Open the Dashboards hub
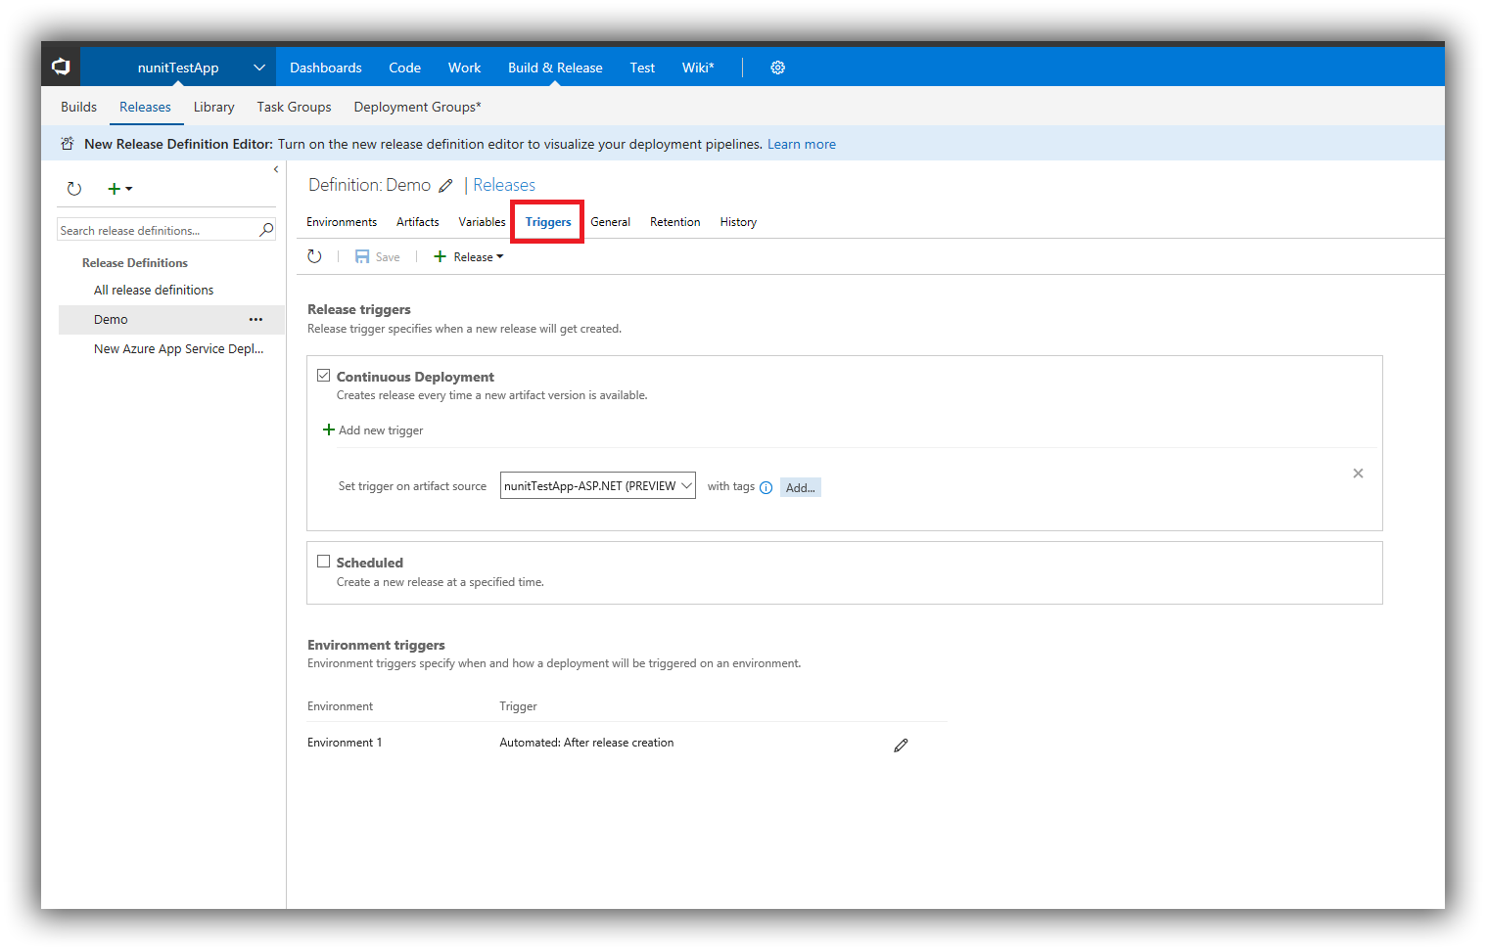 [x=326, y=68]
